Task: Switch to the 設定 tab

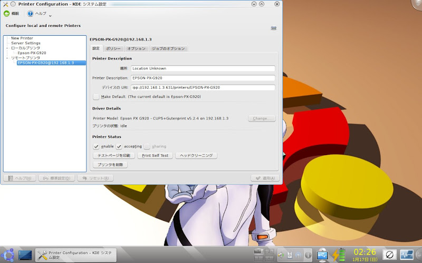Action: [x=96, y=48]
